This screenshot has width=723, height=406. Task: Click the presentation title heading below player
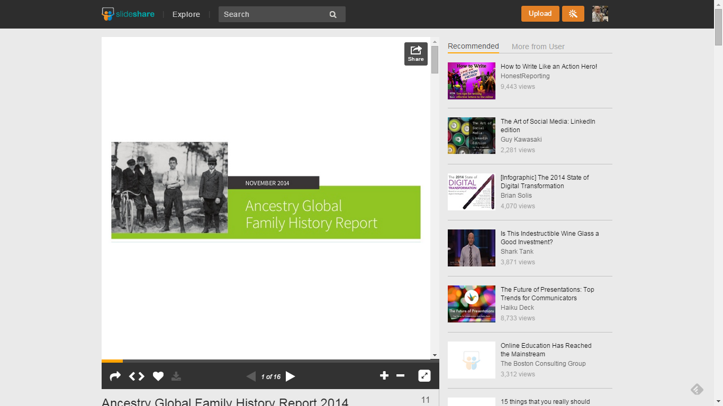pyautogui.click(x=225, y=402)
